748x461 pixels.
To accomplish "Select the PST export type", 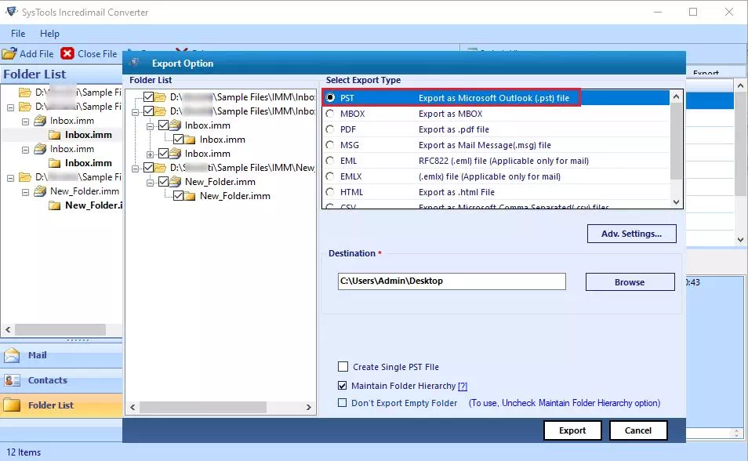I will 330,98.
